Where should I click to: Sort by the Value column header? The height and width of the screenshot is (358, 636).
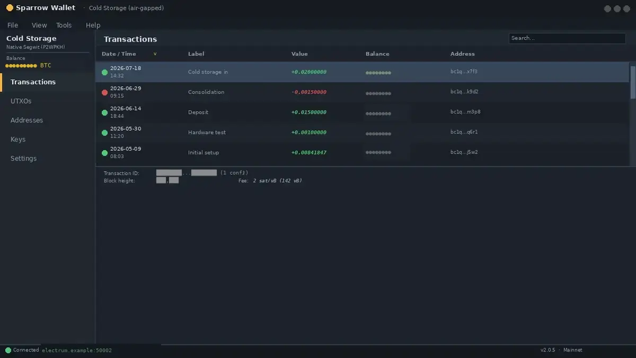click(x=299, y=54)
